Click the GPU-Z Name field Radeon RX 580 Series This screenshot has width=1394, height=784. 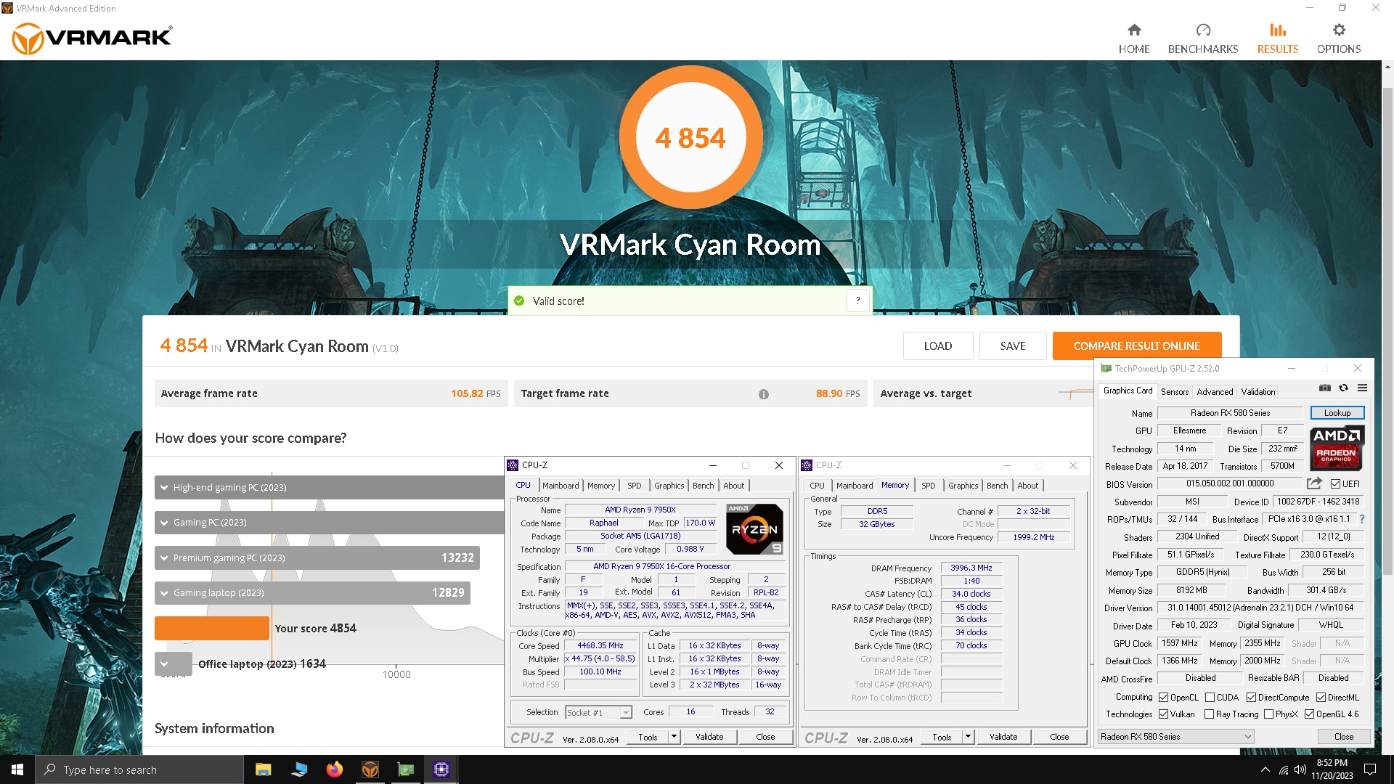tap(1230, 413)
